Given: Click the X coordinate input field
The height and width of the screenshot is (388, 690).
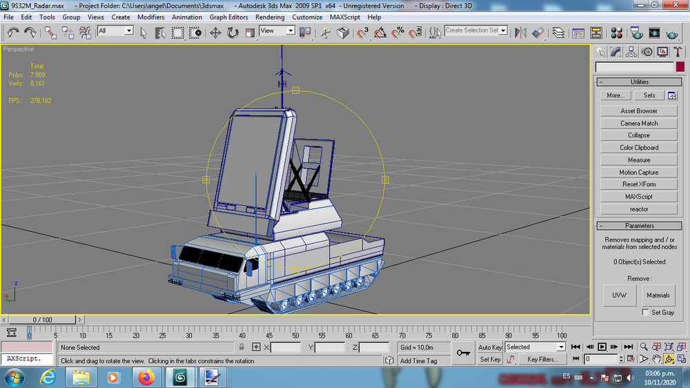Looking at the screenshot, I should coord(285,347).
